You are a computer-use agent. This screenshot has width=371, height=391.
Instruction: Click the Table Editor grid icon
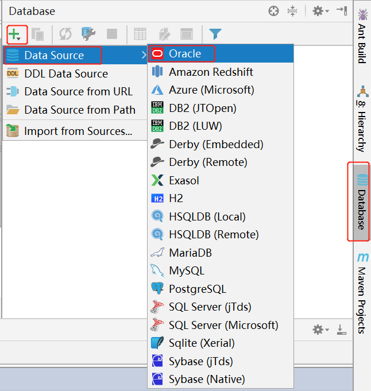click(140, 34)
